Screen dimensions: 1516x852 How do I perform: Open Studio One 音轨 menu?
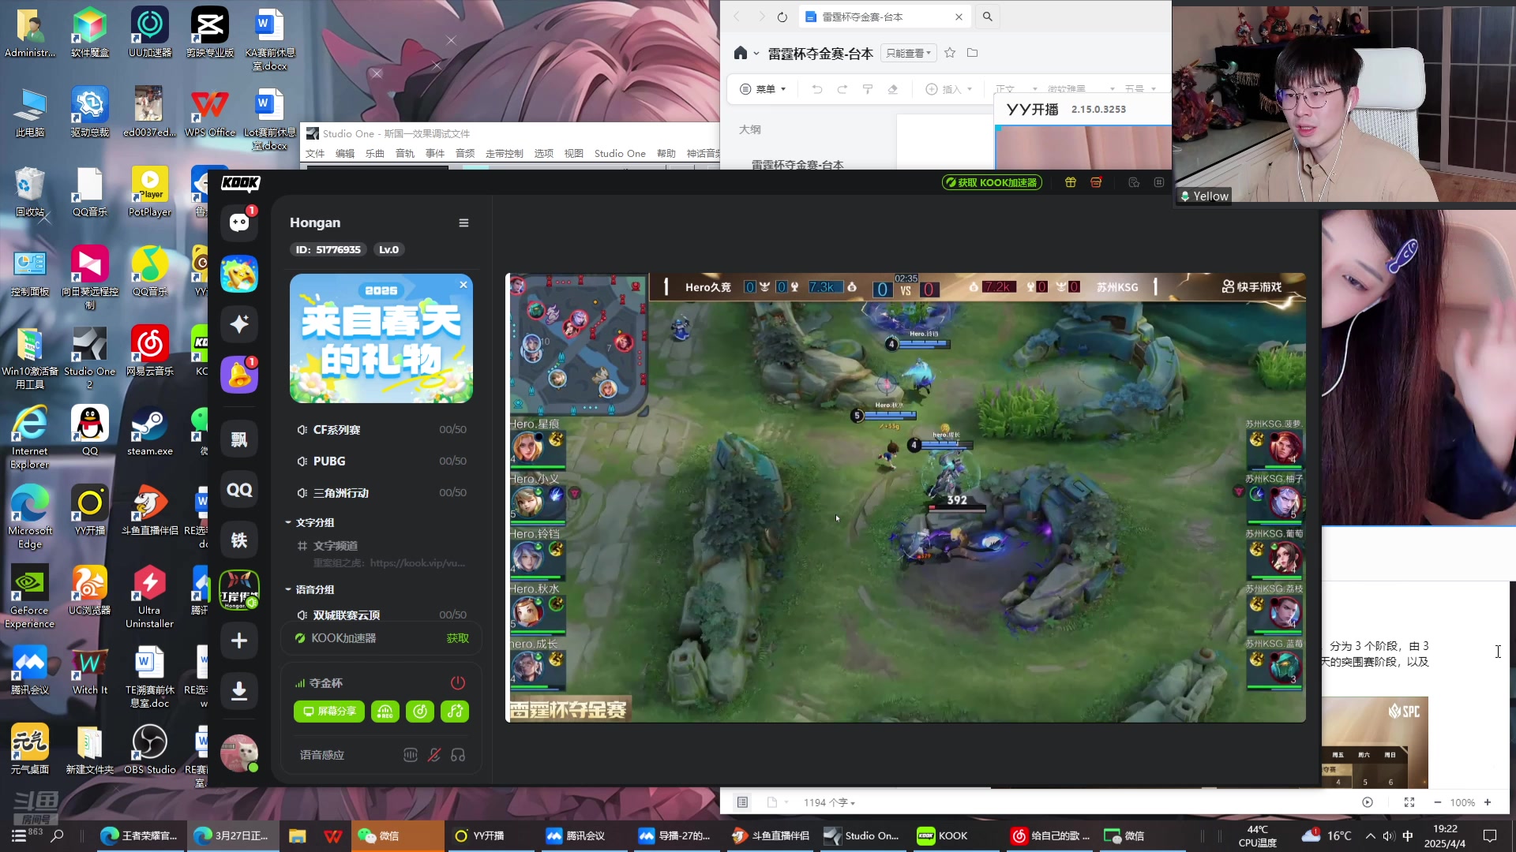pos(405,154)
